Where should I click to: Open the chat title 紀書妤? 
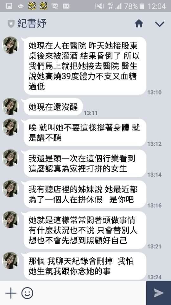(x=32, y=24)
